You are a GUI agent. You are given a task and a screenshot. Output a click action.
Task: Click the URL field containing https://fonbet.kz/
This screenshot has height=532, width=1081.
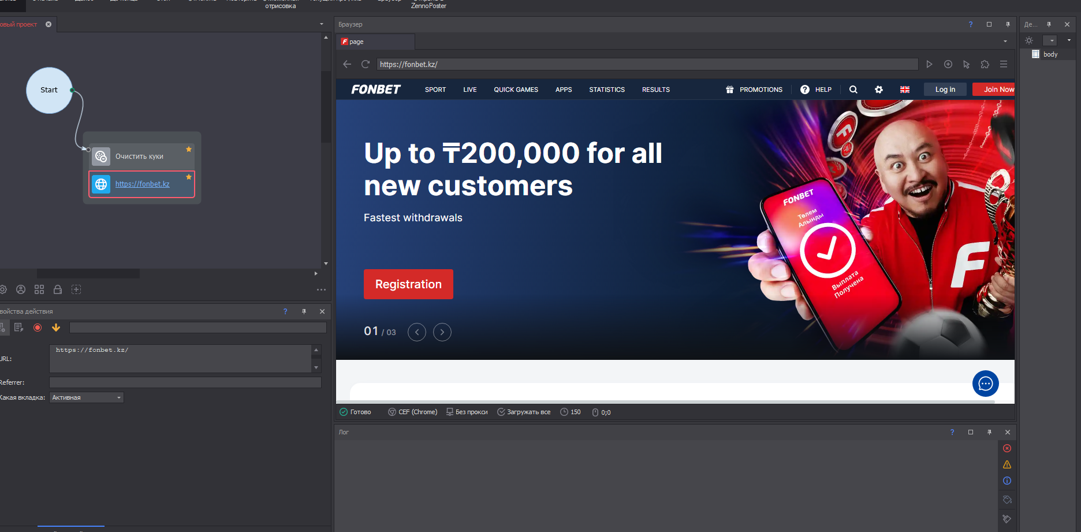[x=181, y=359]
